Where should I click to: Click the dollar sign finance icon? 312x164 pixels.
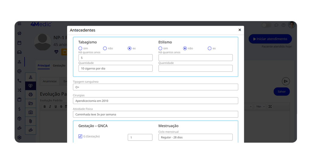click(x=19, y=109)
